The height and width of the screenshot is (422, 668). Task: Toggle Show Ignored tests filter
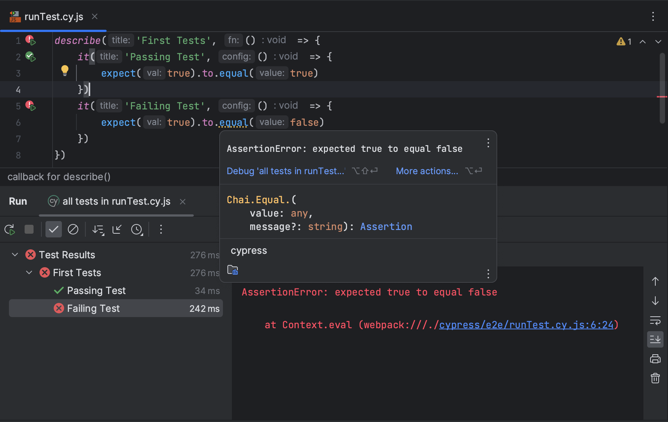pyautogui.click(x=73, y=230)
